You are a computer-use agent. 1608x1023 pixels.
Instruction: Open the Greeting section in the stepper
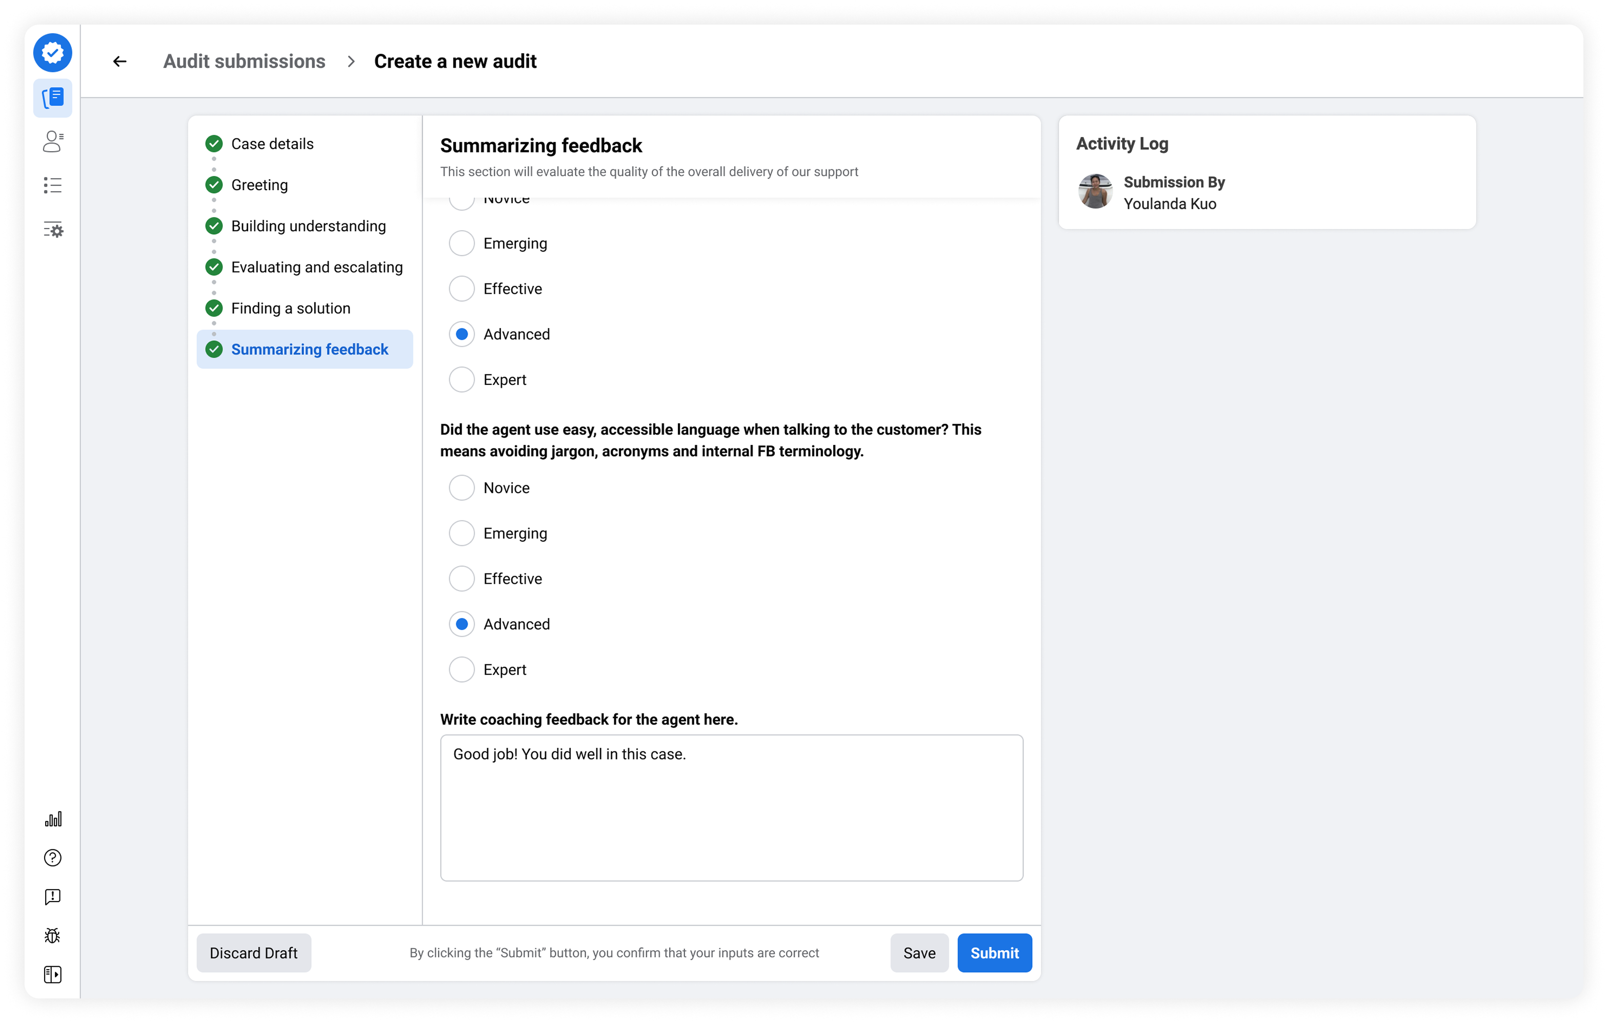(x=259, y=185)
